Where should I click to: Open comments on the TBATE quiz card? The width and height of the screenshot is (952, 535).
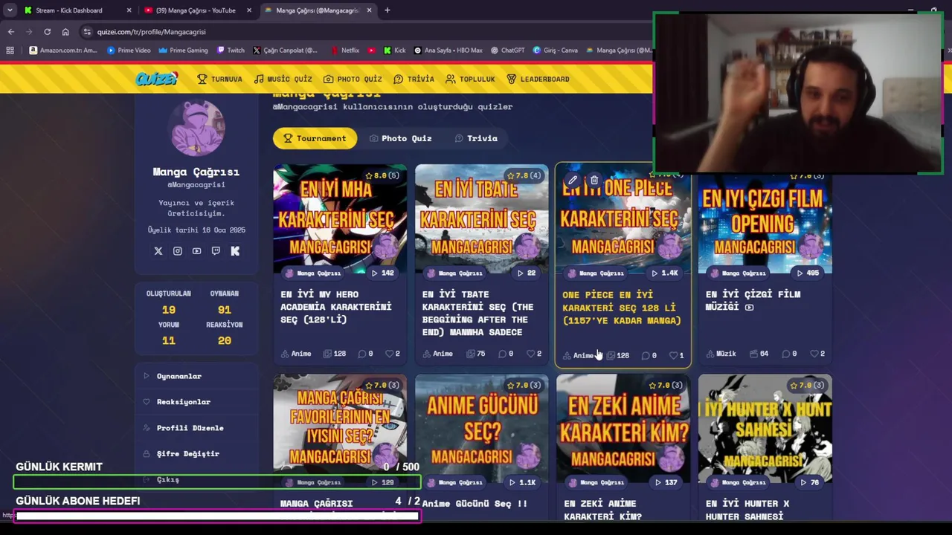coord(505,354)
